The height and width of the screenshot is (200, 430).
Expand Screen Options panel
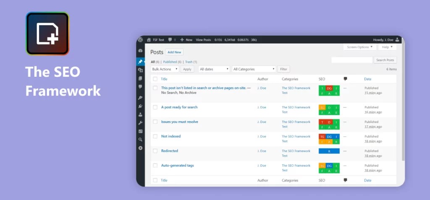pyautogui.click(x=359, y=47)
